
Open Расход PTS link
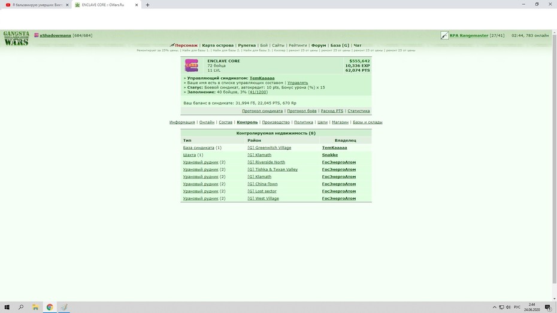point(332,111)
